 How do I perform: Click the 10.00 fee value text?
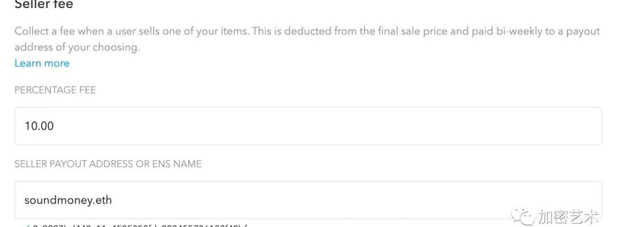[39, 126]
